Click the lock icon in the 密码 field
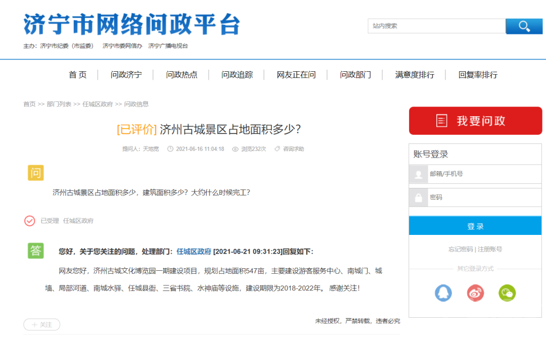This screenshot has width=546, height=340. [418, 197]
